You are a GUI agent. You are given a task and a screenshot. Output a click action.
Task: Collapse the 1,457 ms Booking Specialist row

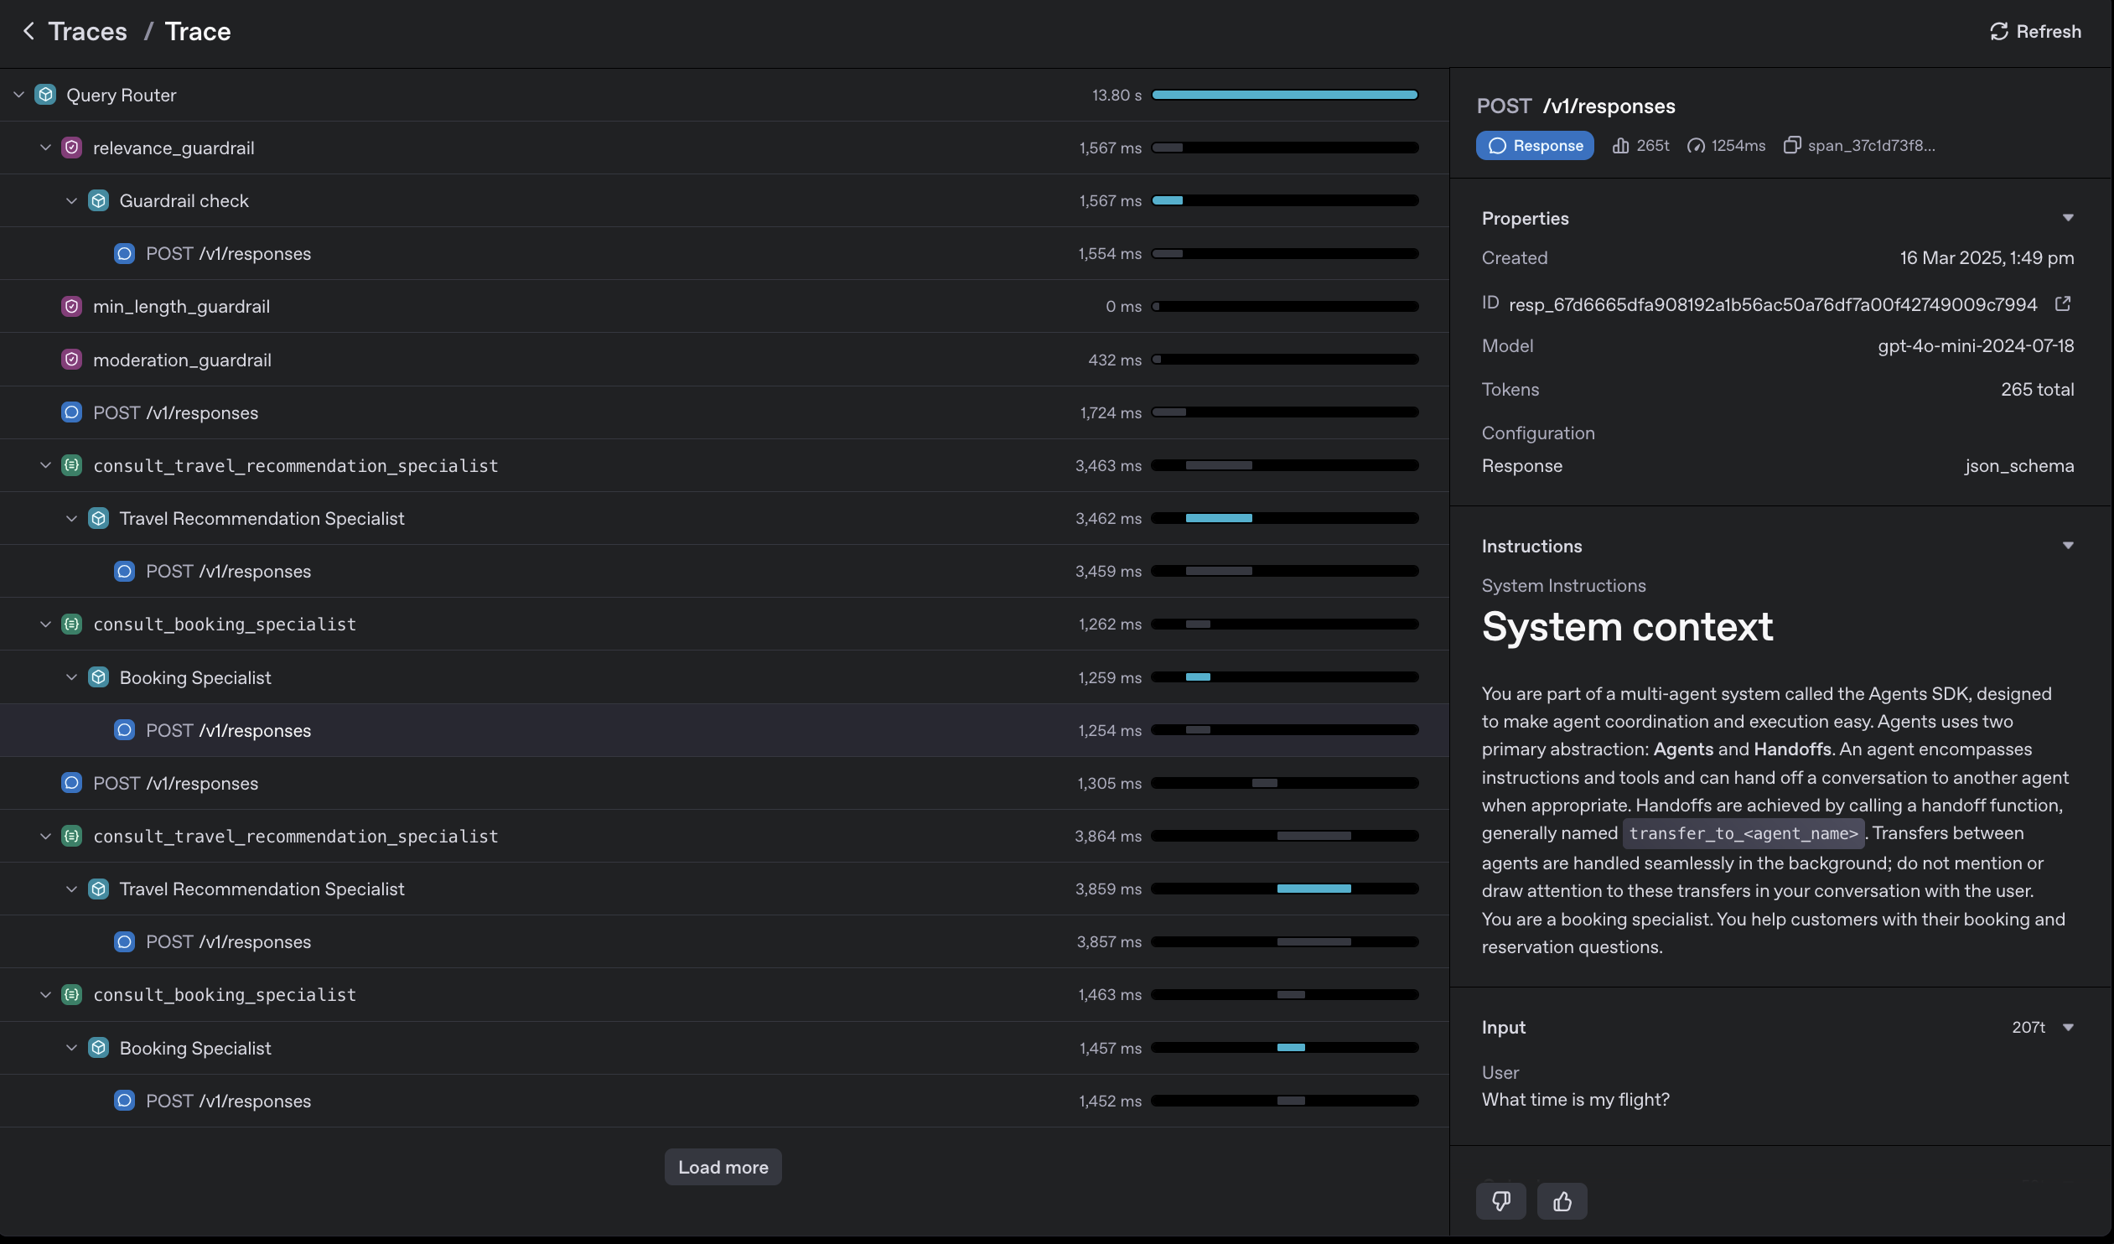tap(71, 1048)
